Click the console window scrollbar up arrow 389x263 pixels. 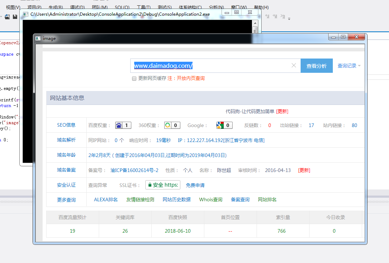pyautogui.click(x=255, y=23)
